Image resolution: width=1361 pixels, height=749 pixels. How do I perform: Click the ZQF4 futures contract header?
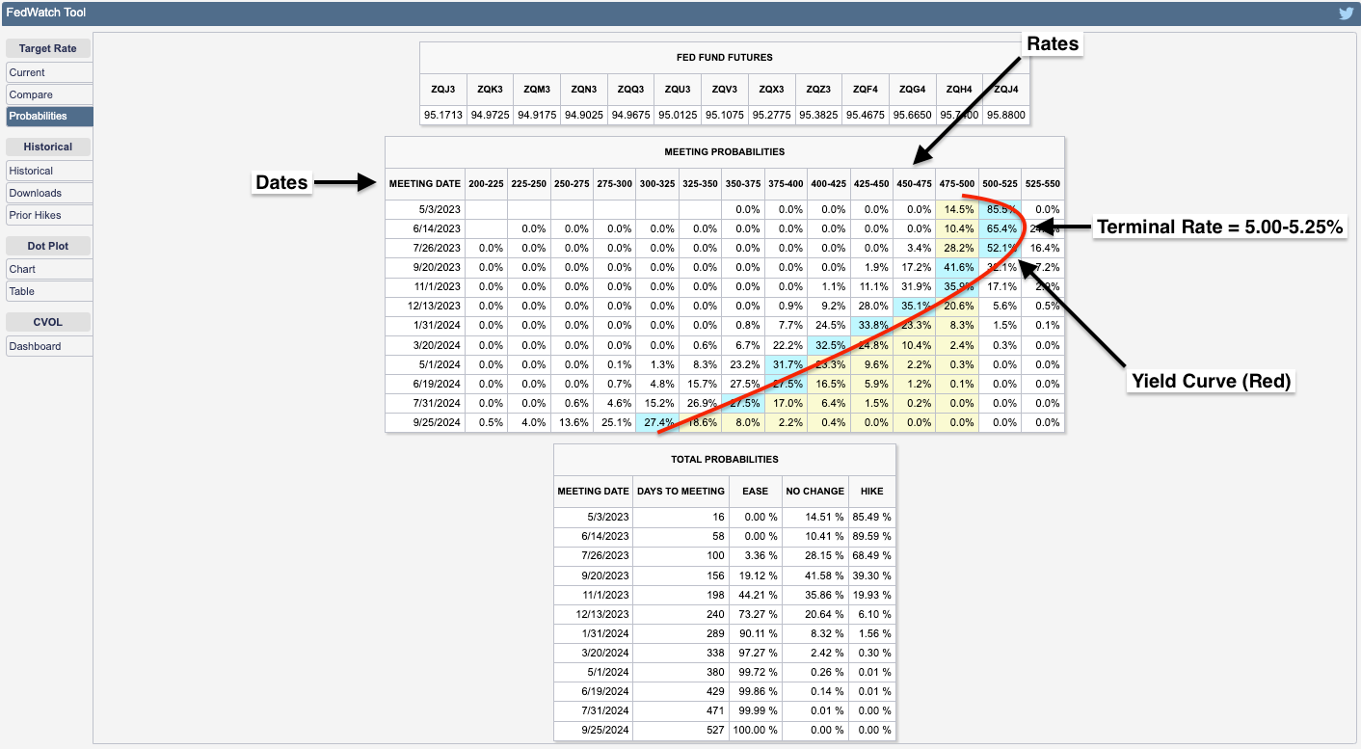tap(865, 89)
